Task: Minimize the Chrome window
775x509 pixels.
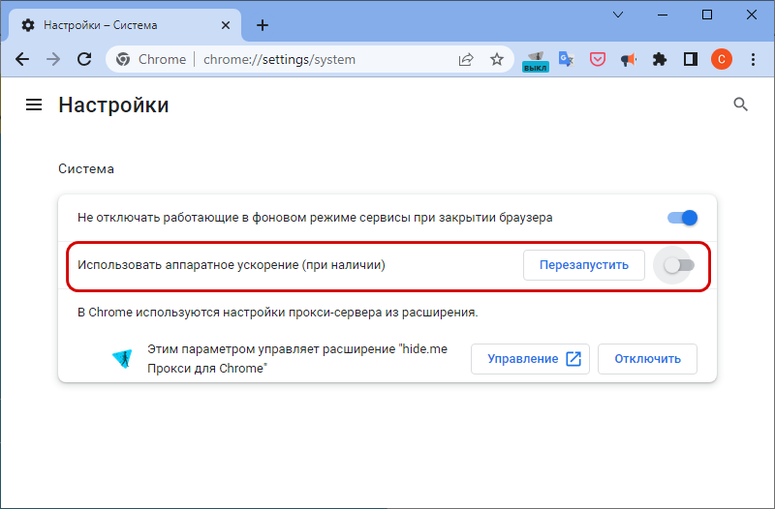Action: coord(663,15)
